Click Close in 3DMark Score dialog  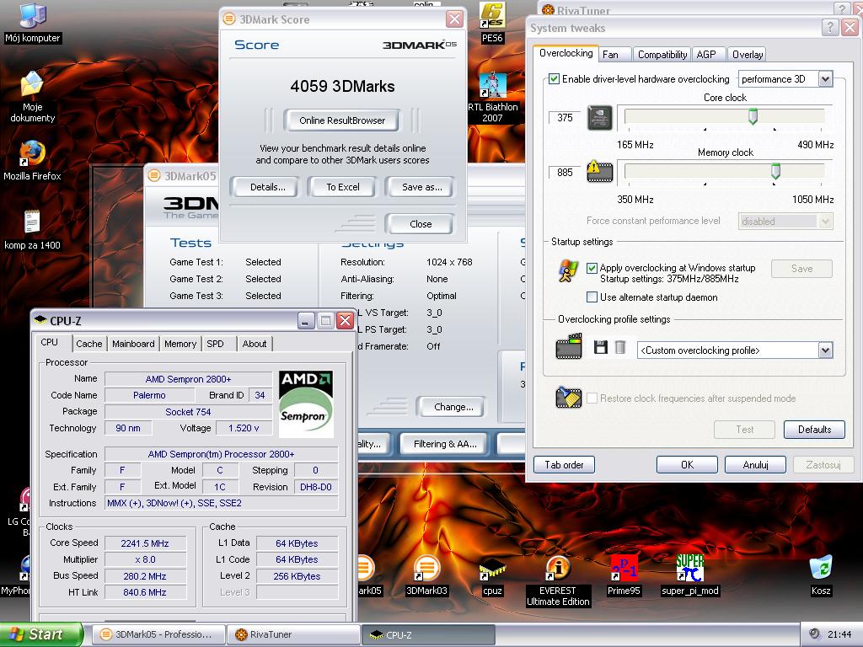[421, 224]
